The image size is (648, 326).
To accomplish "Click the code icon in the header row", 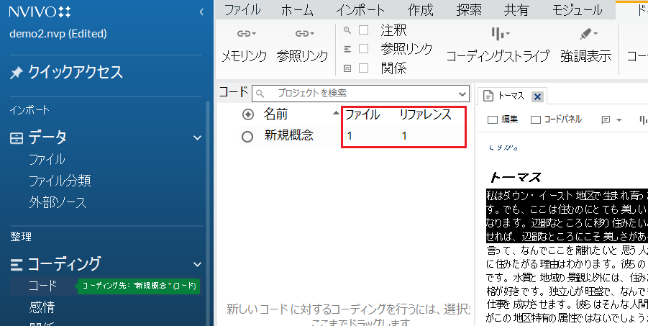I will click(247, 114).
